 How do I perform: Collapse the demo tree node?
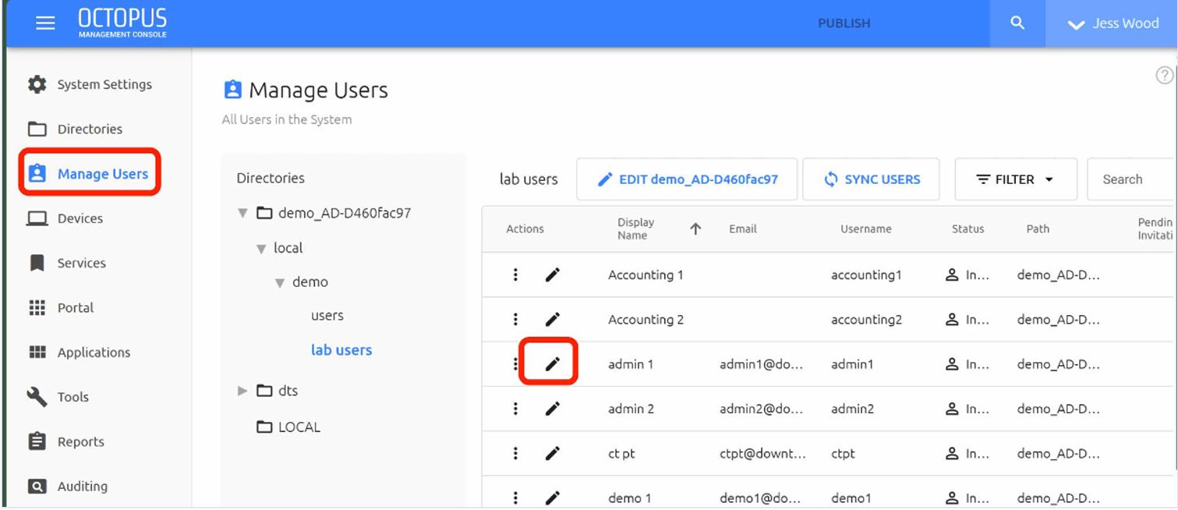[x=280, y=283]
